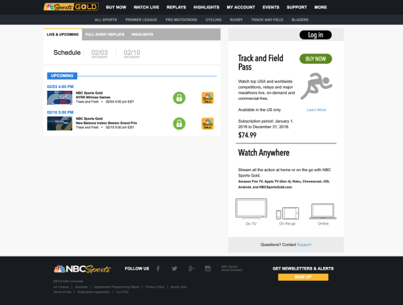Screen dimensions: 403x305
Task: Expand the MORE menu
Action: [x=320, y=8]
